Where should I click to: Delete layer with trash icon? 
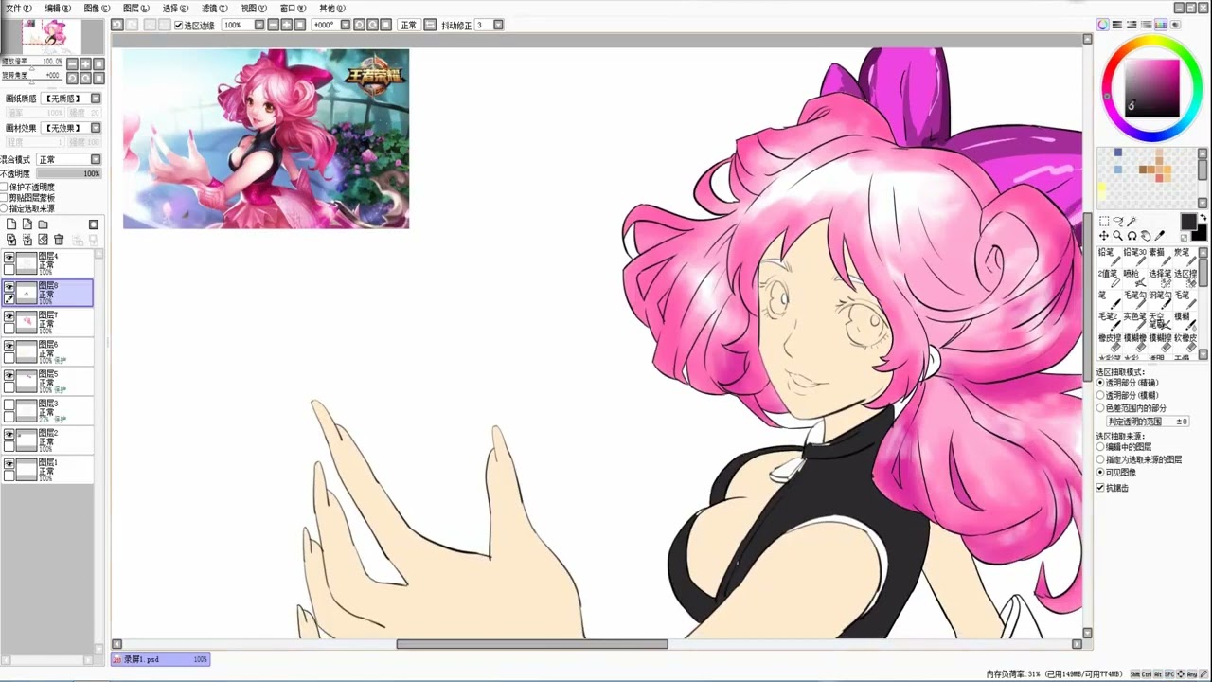pos(59,240)
